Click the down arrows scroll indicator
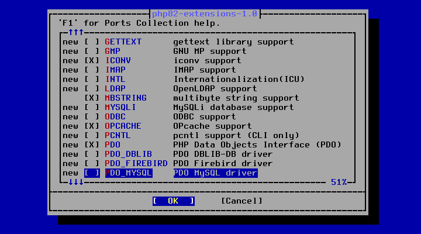Image resolution: width=421 pixels, height=234 pixels. click(x=76, y=182)
